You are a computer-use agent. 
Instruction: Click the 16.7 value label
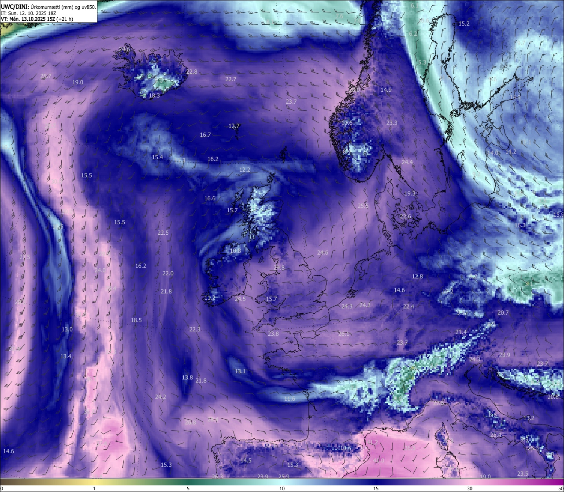[205, 135]
